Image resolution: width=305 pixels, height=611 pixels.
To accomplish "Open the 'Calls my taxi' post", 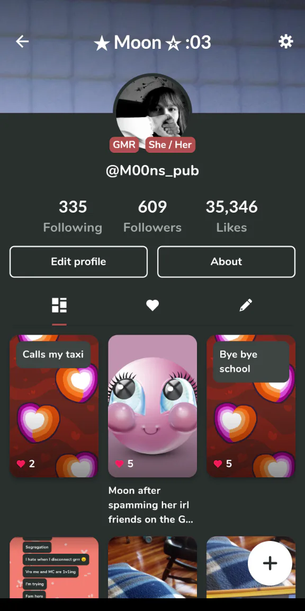I will tap(54, 406).
